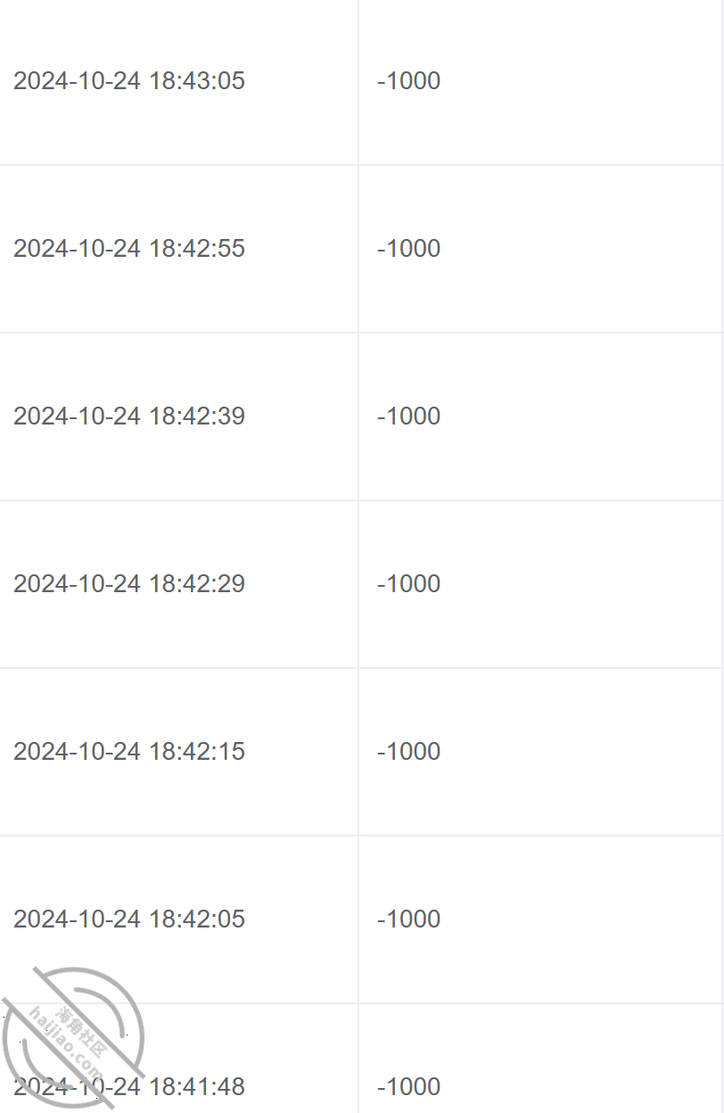Click the year 2024 in the 18:43:05 row
This screenshot has height=1113, width=724.
coord(37,80)
